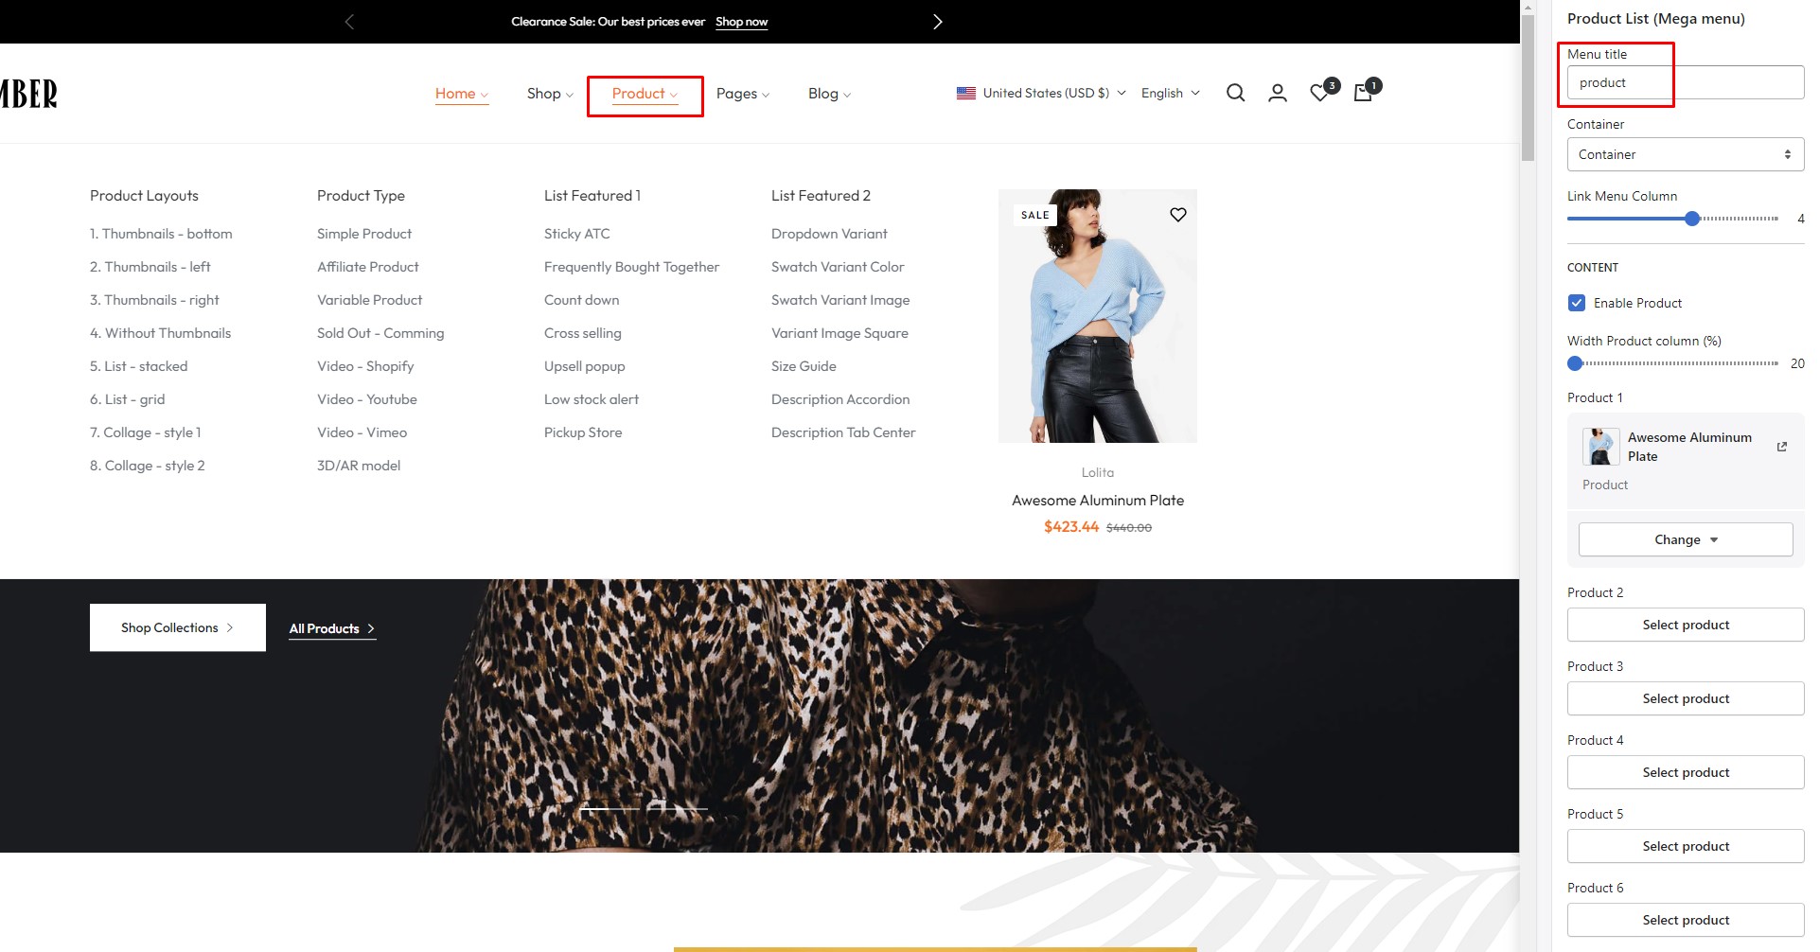Open the shopping cart icon
Screen dimensions: 1820x952
click(1363, 93)
